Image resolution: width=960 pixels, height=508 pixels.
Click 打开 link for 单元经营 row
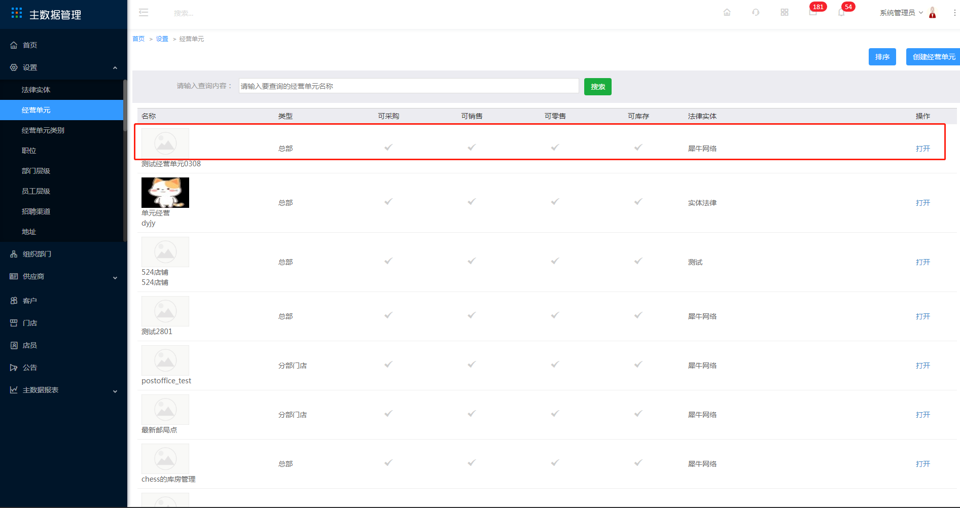point(923,203)
